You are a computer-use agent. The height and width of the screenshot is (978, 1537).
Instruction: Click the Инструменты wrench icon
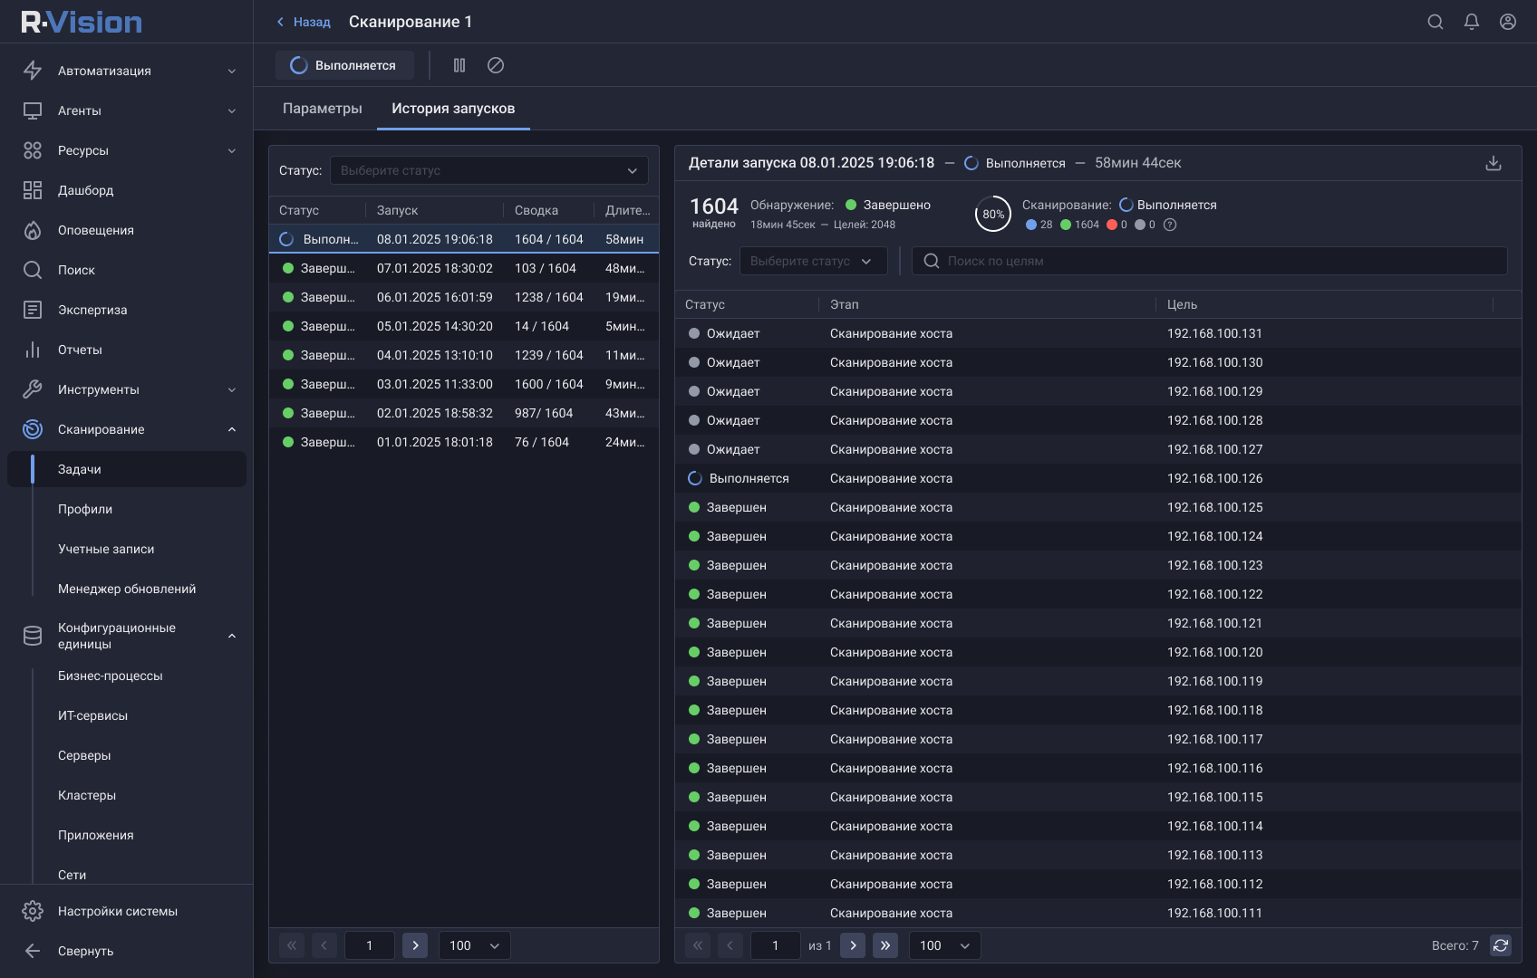point(33,389)
